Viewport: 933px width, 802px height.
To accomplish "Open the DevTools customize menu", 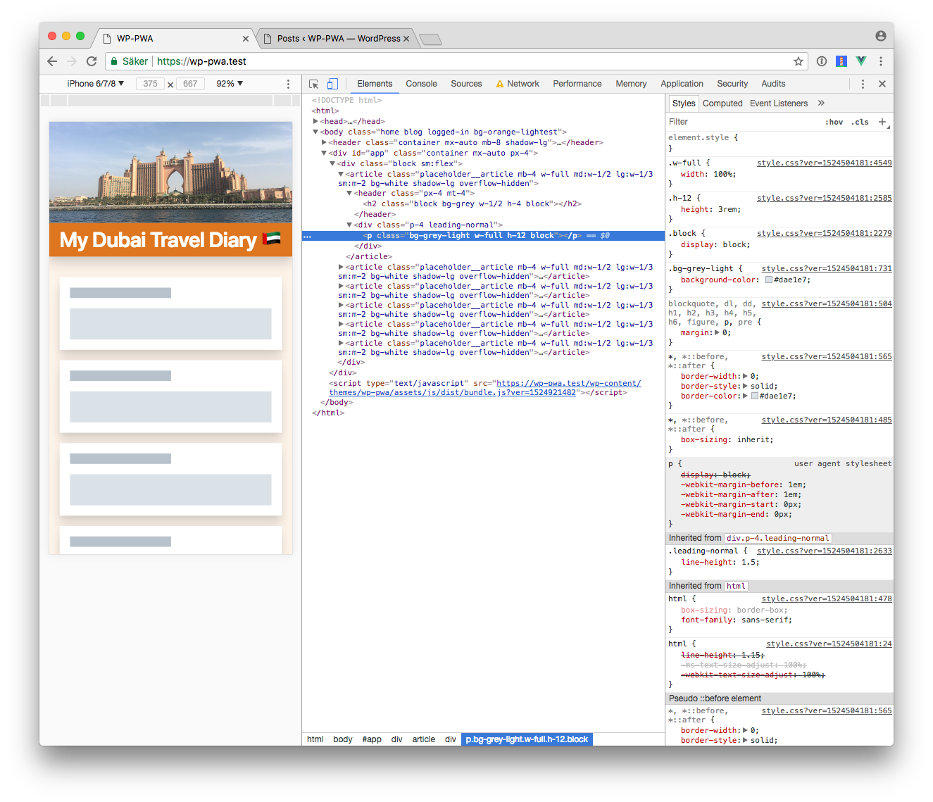I will [x=863, y=84].
